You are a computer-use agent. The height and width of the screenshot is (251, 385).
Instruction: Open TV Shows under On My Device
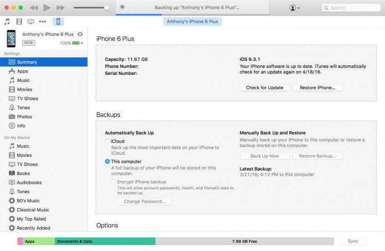click(x=43, y=165)
